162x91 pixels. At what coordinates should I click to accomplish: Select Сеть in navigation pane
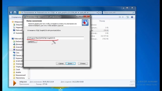[x=16, y=53]
